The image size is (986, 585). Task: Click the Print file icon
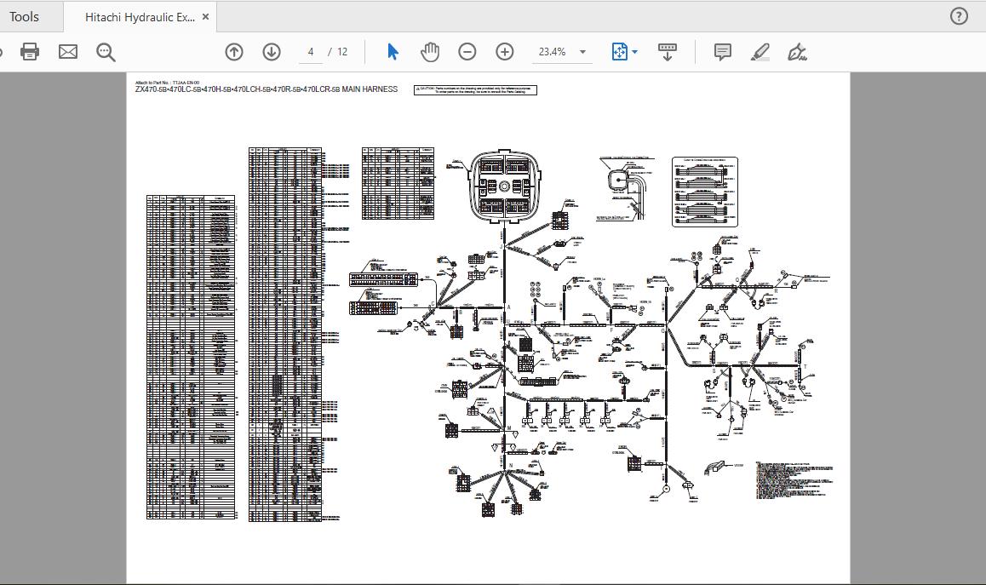click(30, 52)
